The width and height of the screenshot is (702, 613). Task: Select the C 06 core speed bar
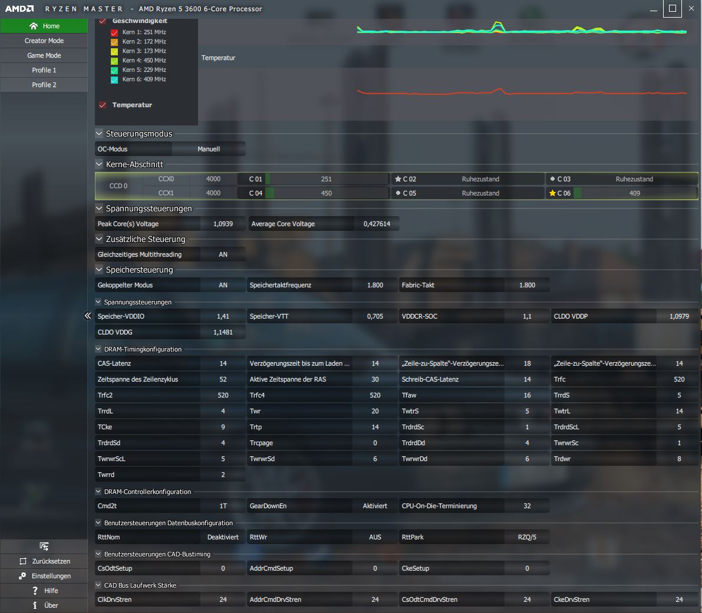click(x=635, y=193)
